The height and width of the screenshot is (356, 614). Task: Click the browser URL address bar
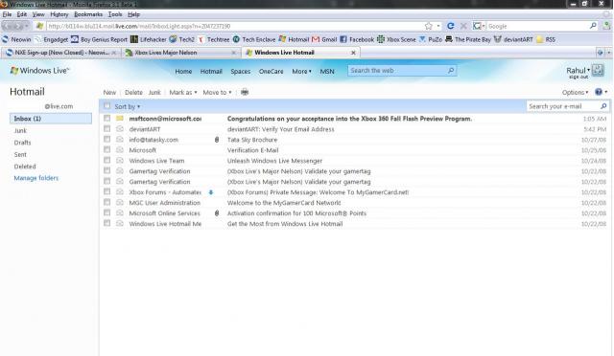(234, 26)
